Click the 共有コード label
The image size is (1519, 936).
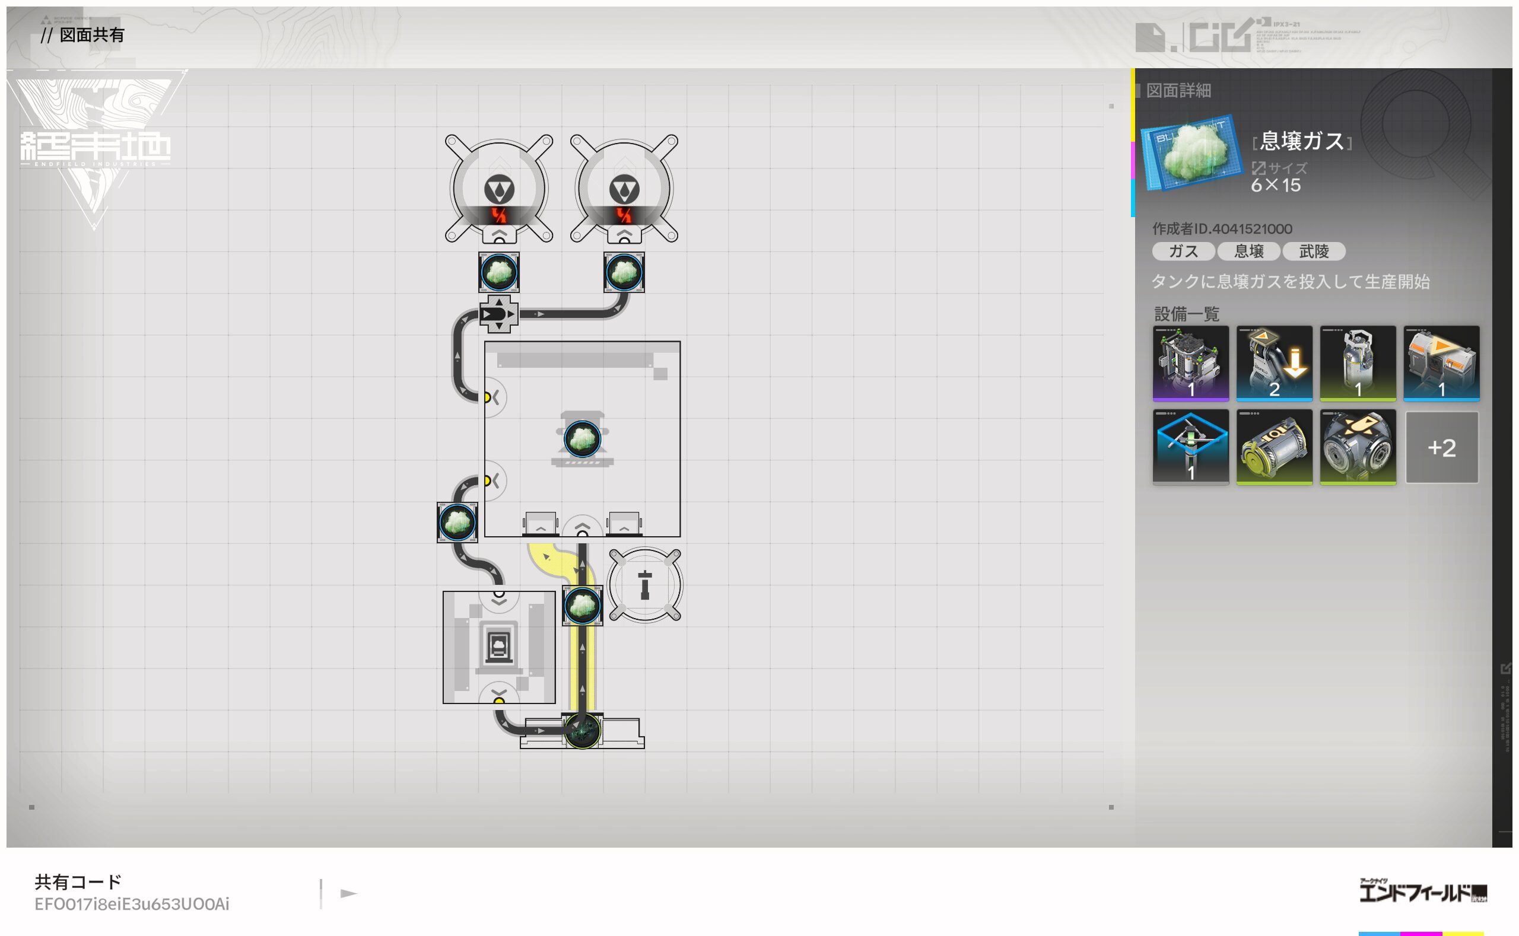pos(78,881)
